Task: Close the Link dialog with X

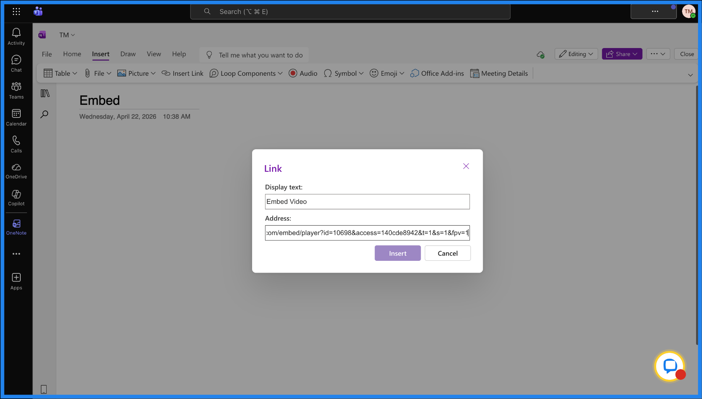Action: pos(466,166)
